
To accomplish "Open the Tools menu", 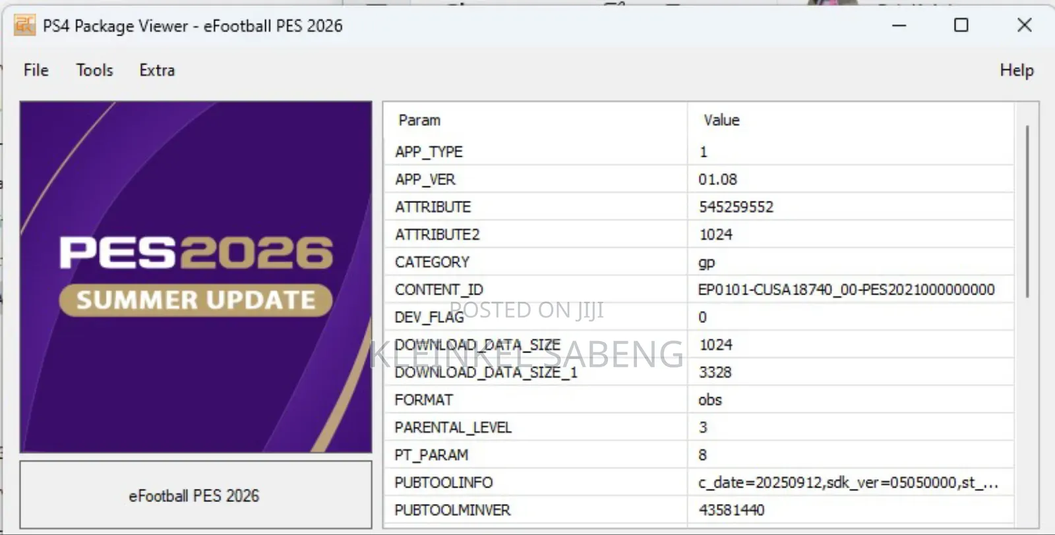I will tap(94, 70).
